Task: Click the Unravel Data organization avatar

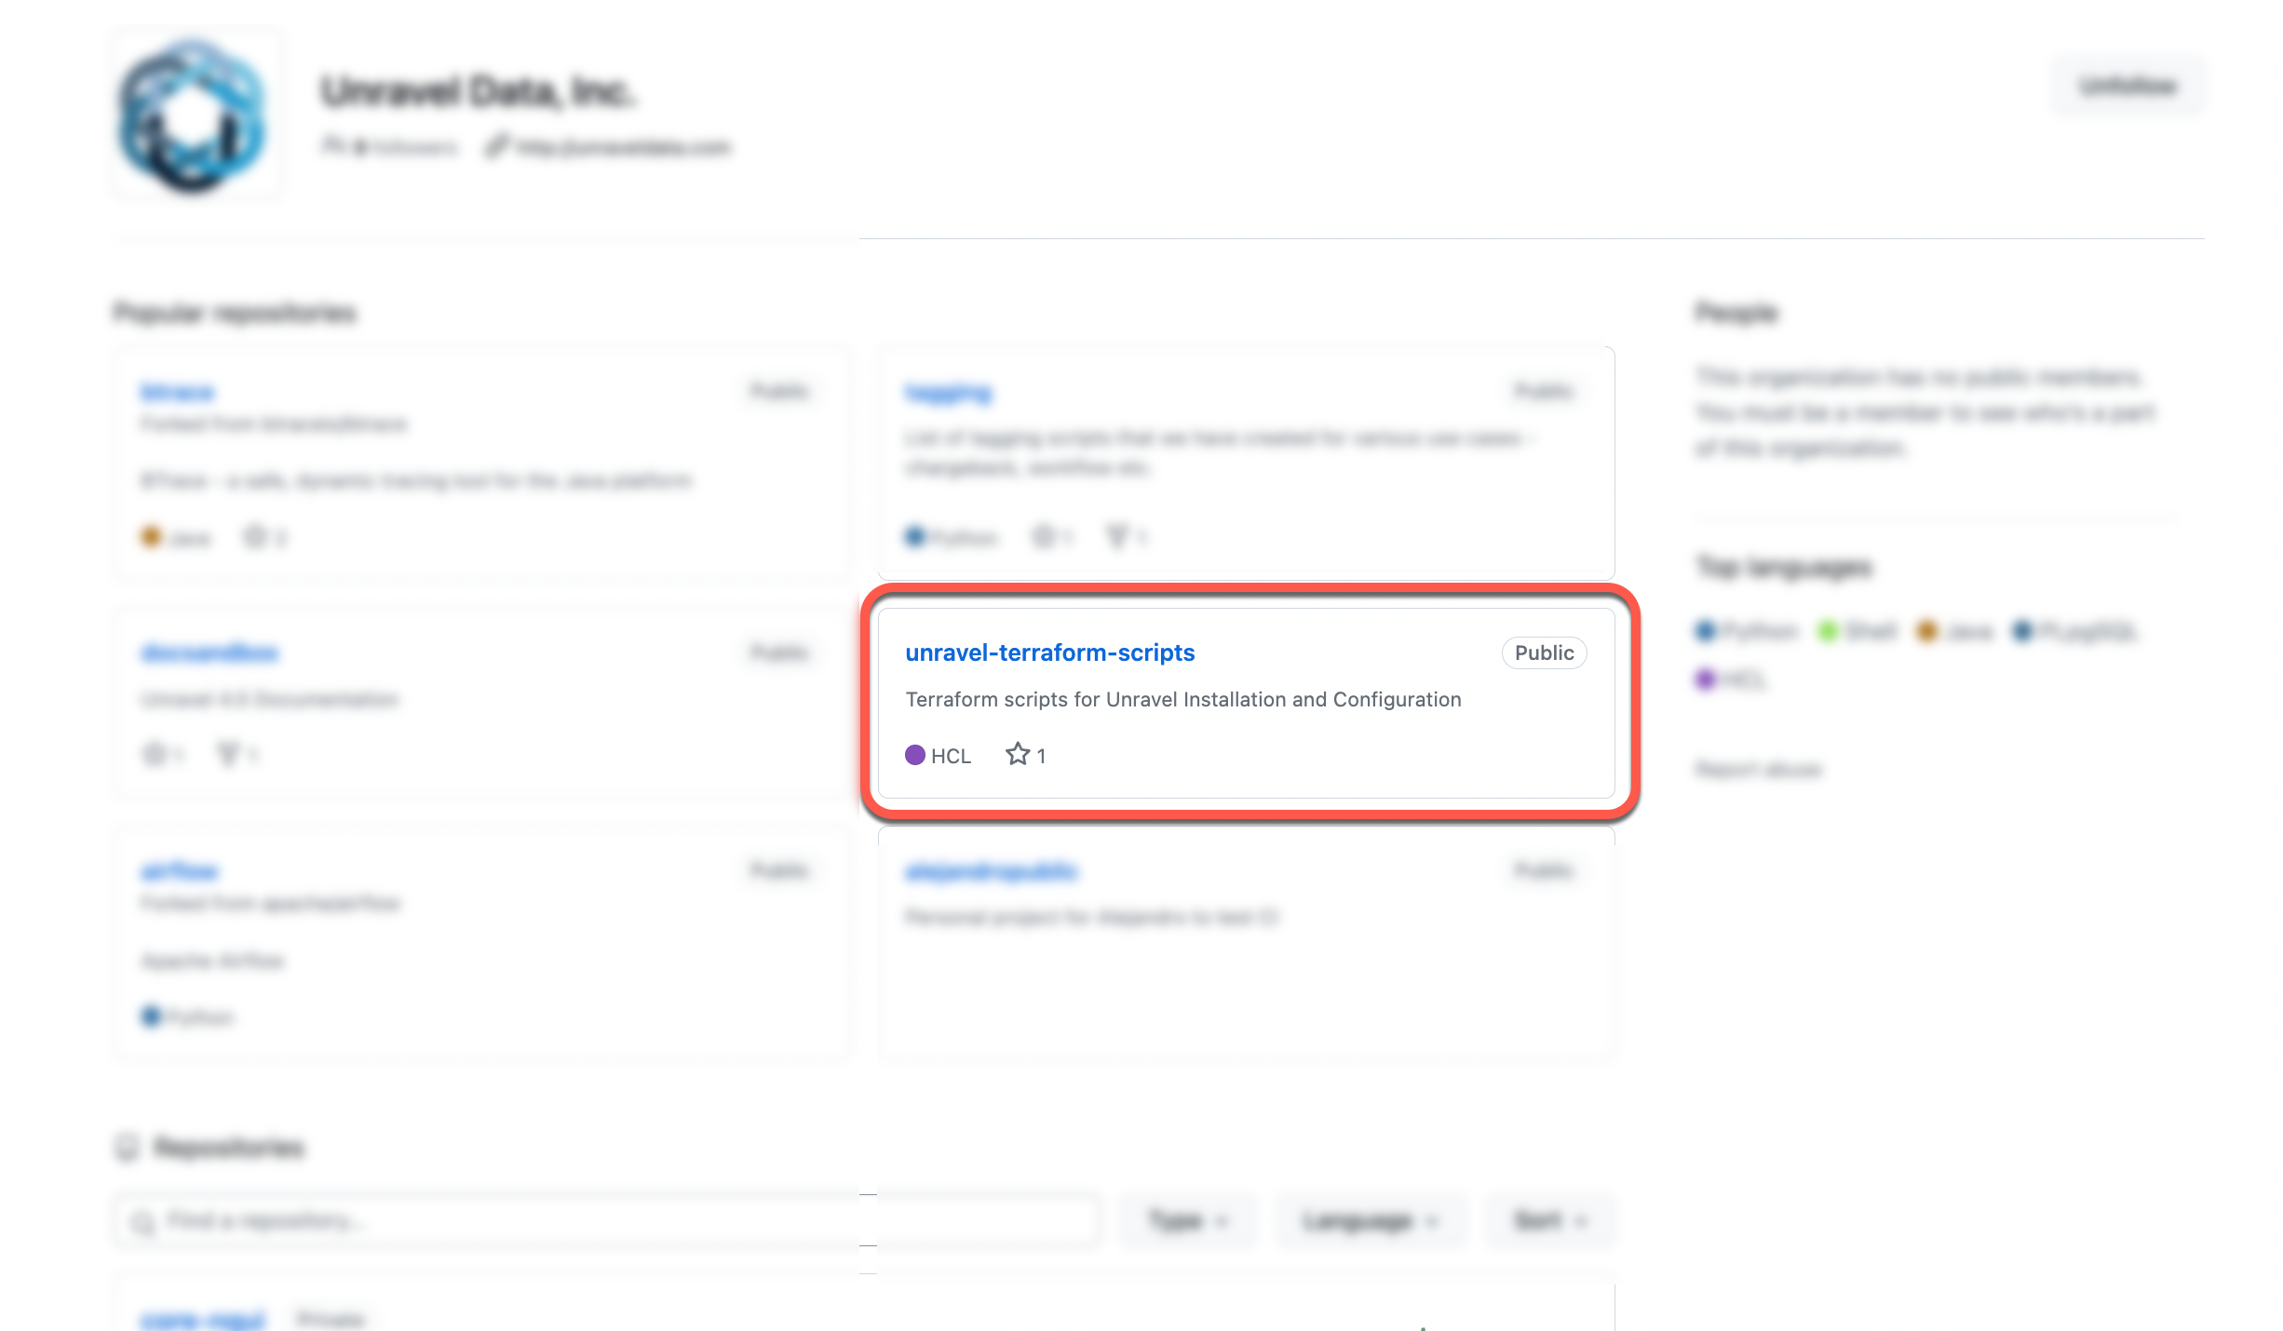Action: pyautogui.click(x=196, y=115)
